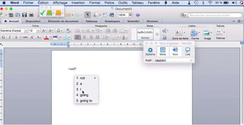
Task: Open search options magnifier dropdown
Action: [x=184, y=15]
